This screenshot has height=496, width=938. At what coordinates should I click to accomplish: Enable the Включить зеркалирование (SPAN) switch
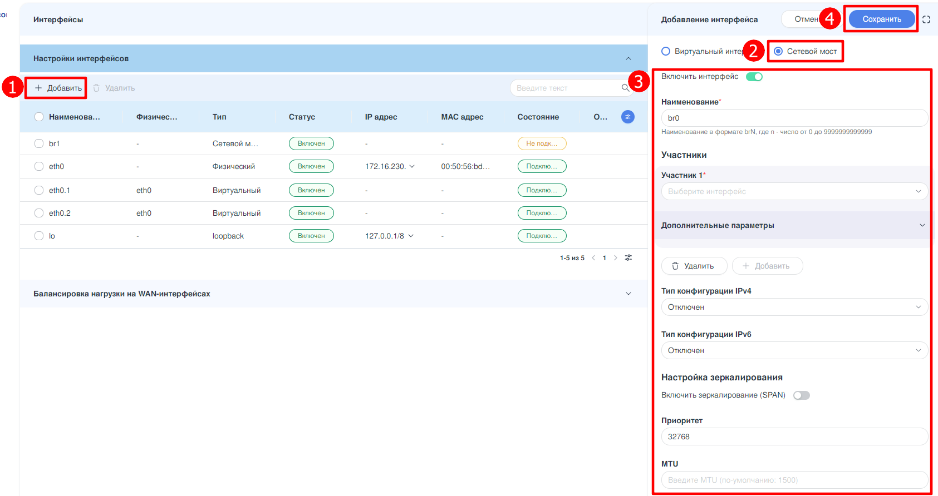coord(801,395)
